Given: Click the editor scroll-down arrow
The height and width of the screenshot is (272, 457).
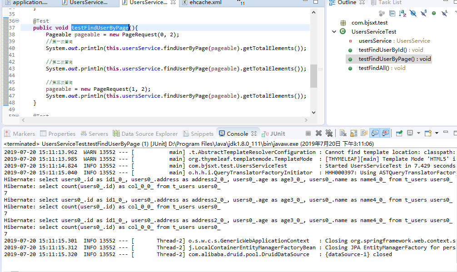Looking at the screenshot, I should 313,113.
